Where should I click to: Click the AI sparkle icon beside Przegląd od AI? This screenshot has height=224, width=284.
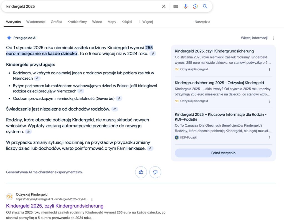click(x=9, y=37)
